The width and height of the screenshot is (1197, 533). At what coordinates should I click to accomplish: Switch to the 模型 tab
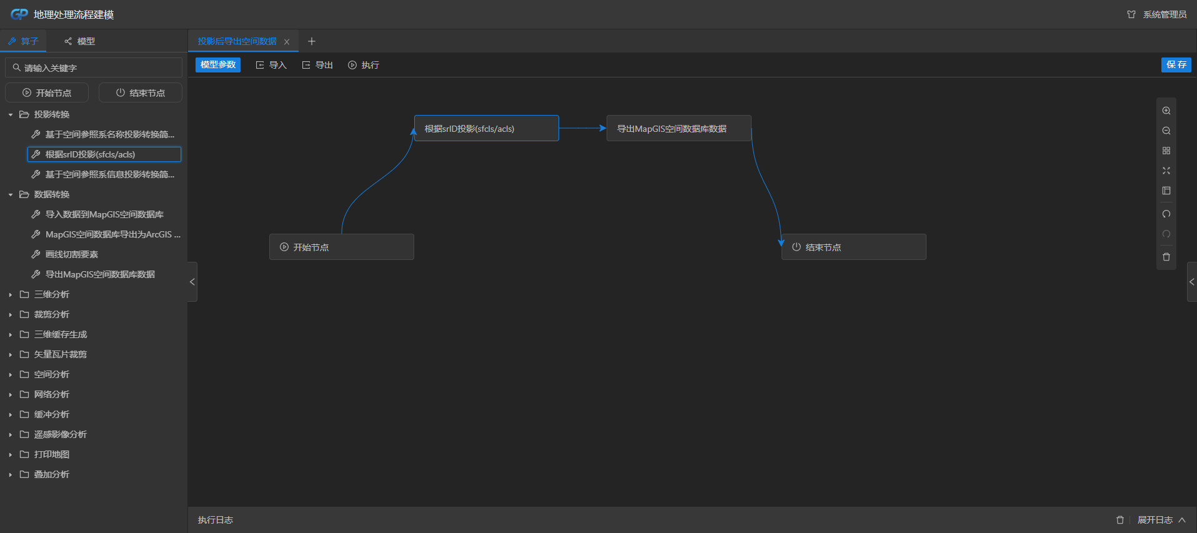(x=80, y=41)
